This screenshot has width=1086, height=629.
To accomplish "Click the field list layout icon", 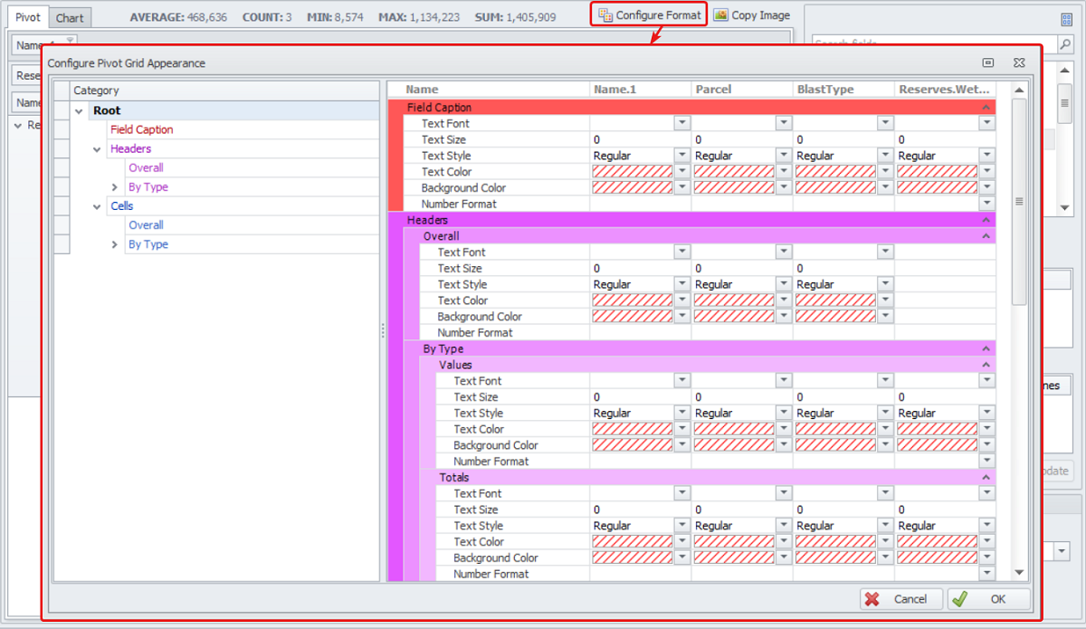I will [x=1066, y=19].
